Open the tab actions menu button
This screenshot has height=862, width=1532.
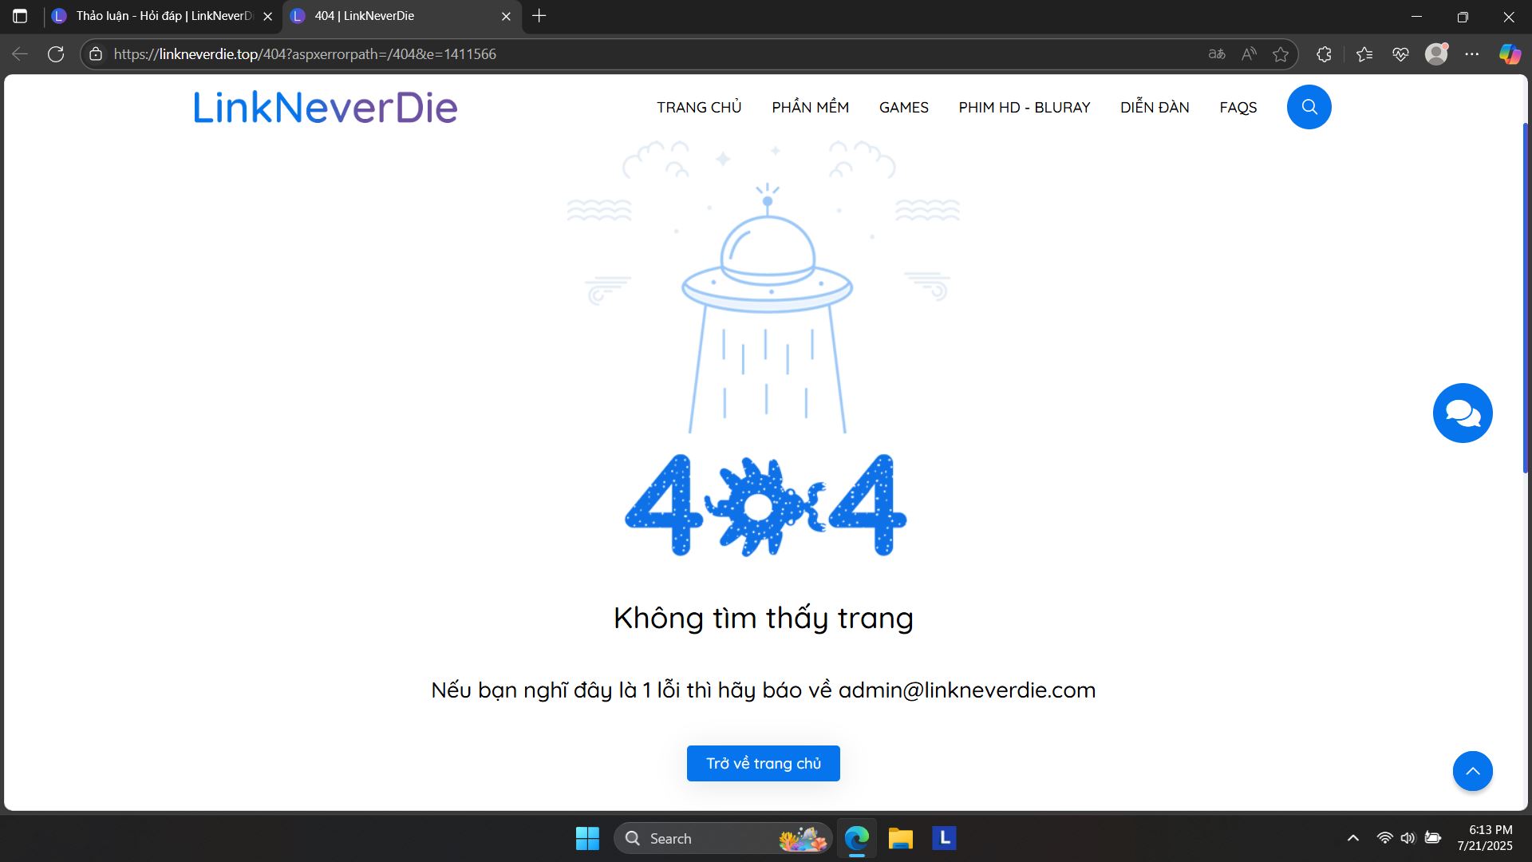20,16
